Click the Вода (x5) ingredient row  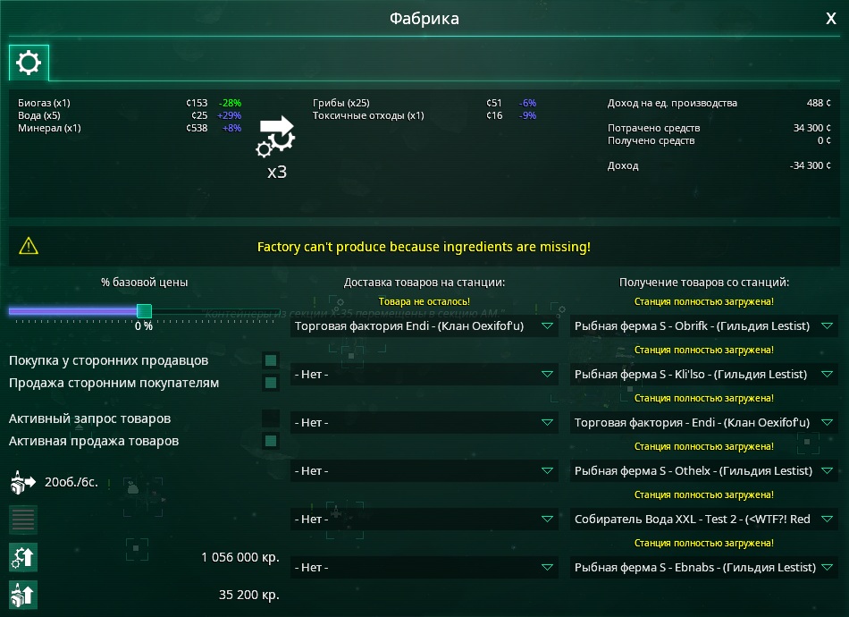tap(130, 115)
